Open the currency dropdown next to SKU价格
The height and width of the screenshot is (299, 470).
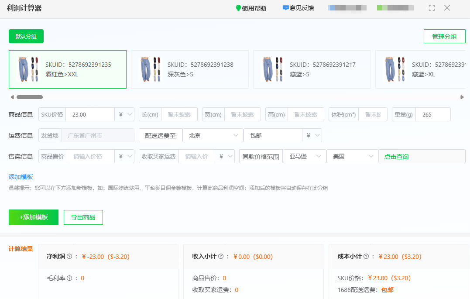(x=125, y=114)
